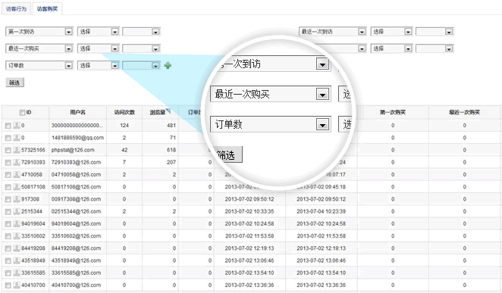Check the row for 72910393@126.com
This screenshot has width=502, height=293.
tap(8, 163)
